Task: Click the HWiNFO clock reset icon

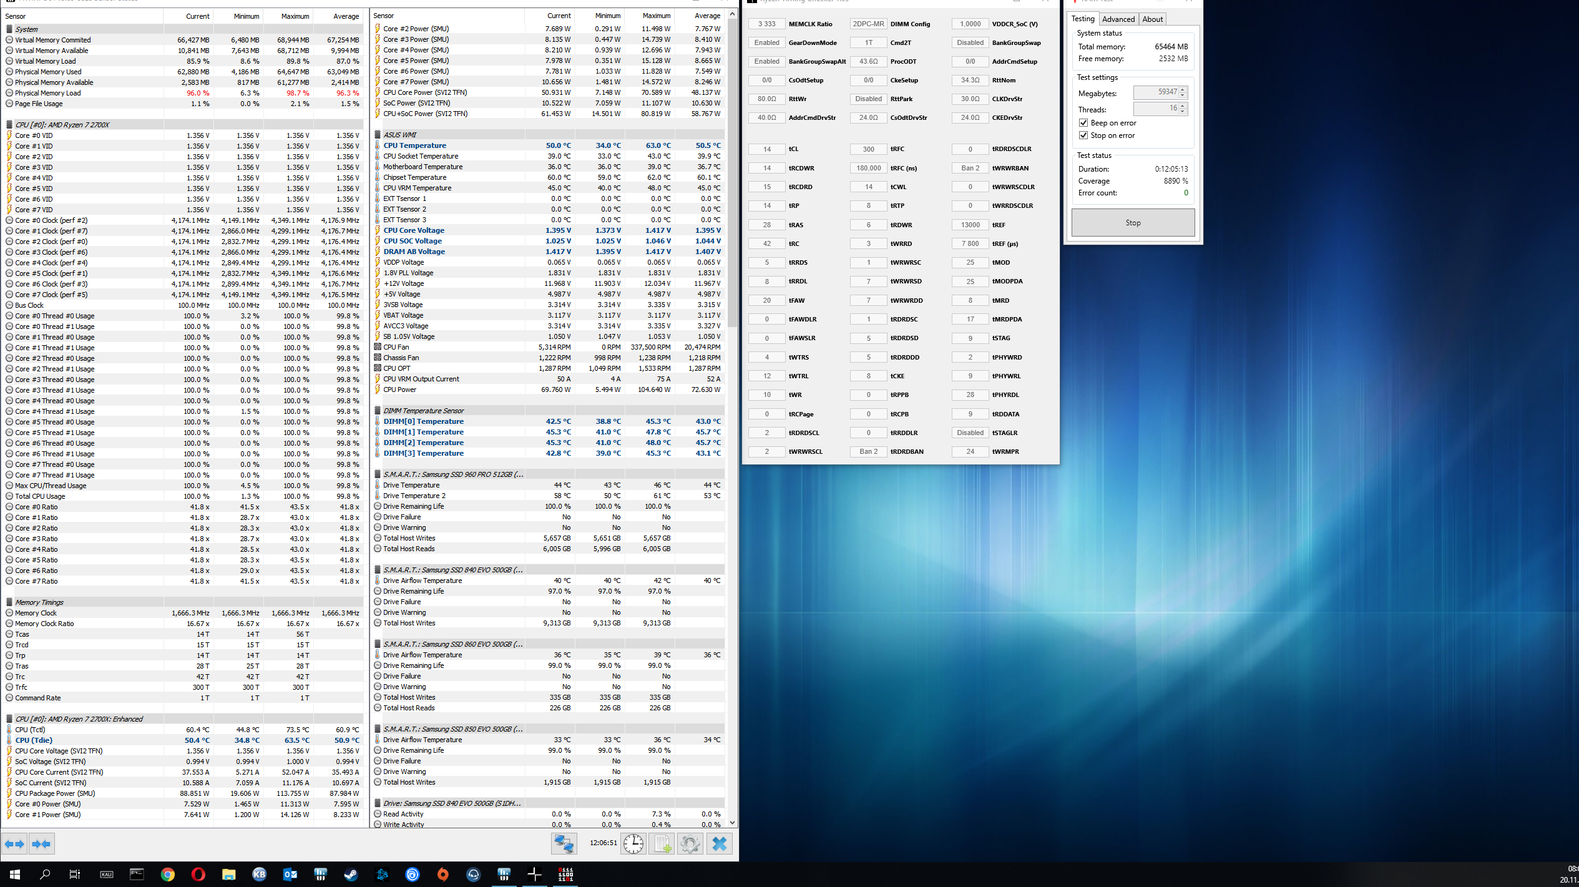Action: 633,844
